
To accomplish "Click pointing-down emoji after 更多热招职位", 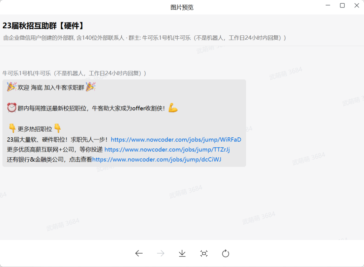I will point(57,128).
